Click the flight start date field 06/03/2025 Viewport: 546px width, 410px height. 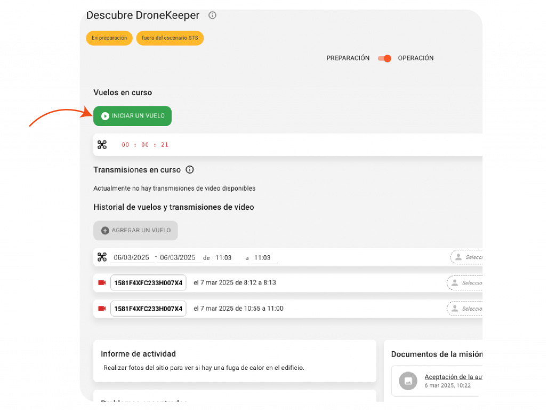132,257
